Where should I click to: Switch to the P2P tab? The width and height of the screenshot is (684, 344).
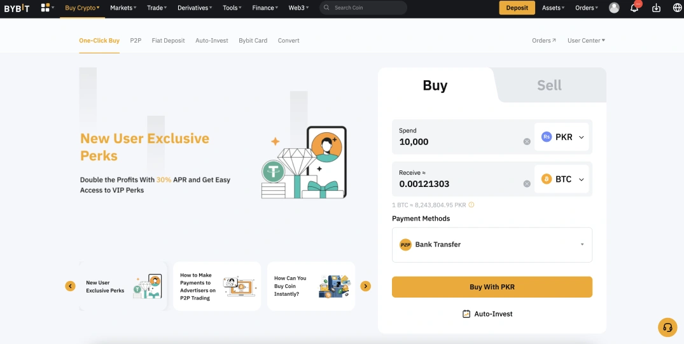pyautogui.click(x=136, y=41)
